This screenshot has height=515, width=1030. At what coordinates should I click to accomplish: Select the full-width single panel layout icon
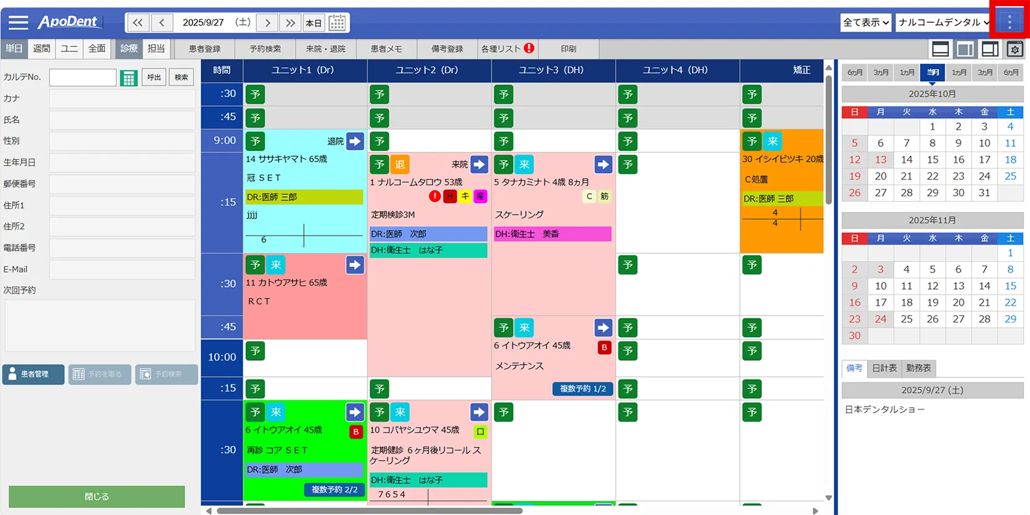[x=940, y=49]
